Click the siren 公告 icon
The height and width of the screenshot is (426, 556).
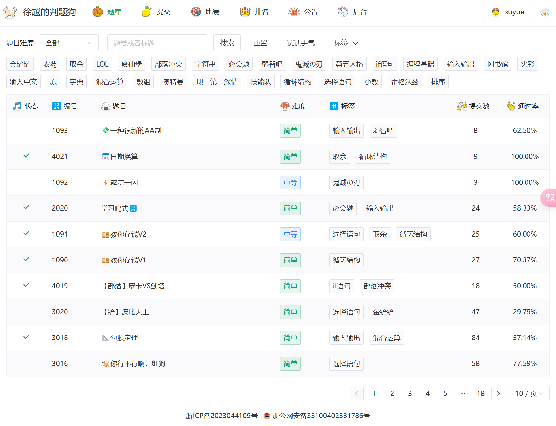point(294,12)
